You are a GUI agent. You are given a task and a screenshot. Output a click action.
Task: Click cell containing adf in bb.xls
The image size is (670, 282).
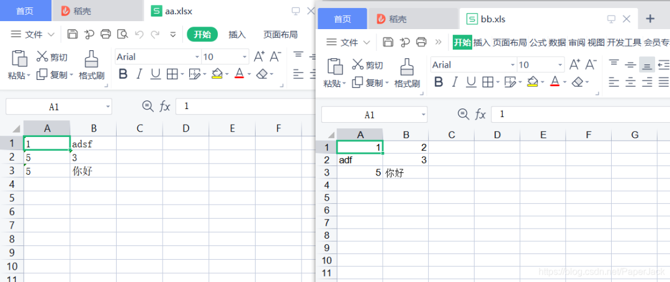click(x=360, y=161)
